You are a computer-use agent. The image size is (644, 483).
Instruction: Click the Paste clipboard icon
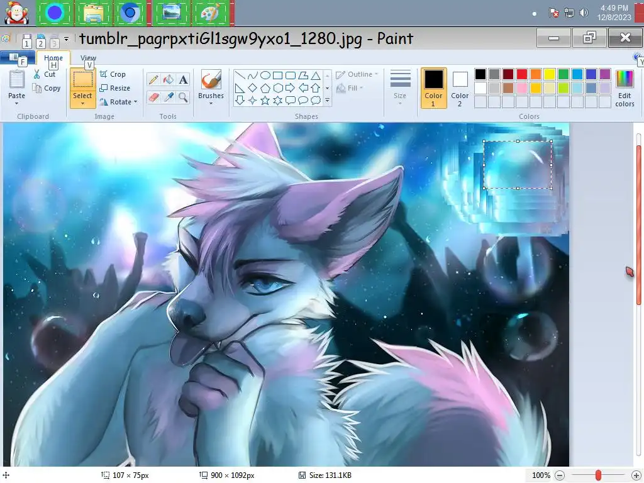[17, 79]
